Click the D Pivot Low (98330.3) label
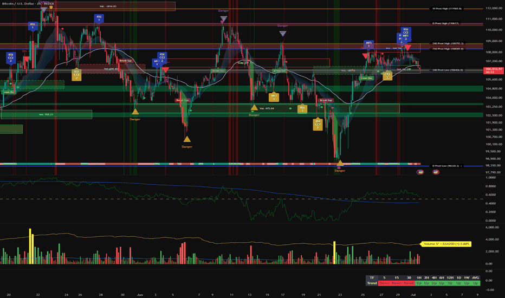 click(x=447, y=166)
